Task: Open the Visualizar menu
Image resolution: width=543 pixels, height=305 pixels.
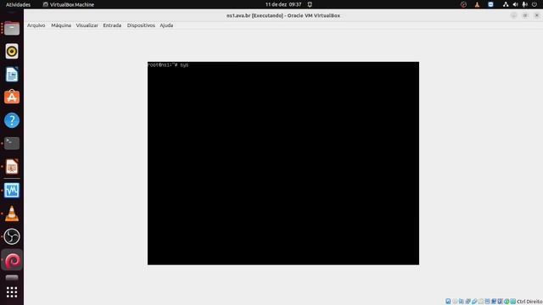Action: [x=87, y=25]
